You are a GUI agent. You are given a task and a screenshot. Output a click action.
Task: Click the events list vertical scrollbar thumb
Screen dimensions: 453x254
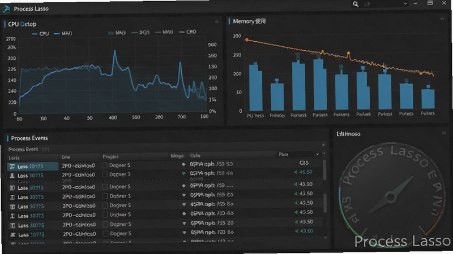pyautogui.click(x=324, y=170)
